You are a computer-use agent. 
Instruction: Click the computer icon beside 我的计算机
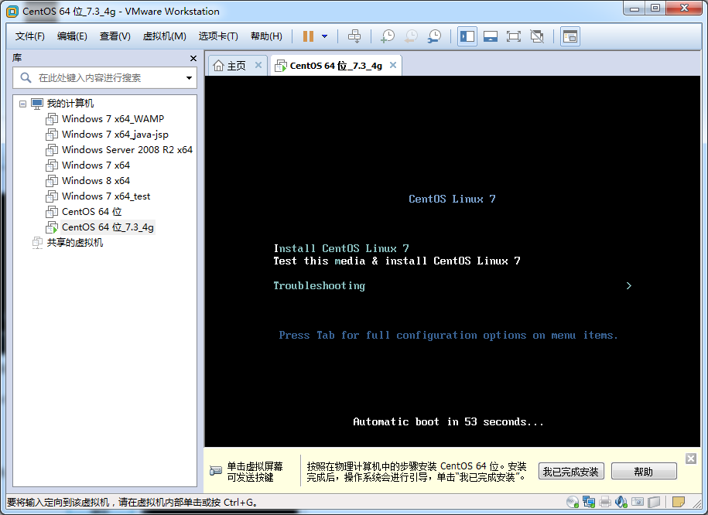37,104
